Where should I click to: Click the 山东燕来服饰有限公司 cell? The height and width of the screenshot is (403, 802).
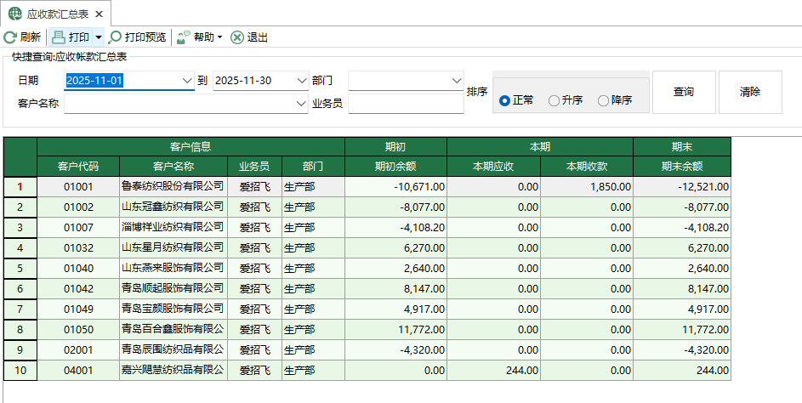point(173,269)
